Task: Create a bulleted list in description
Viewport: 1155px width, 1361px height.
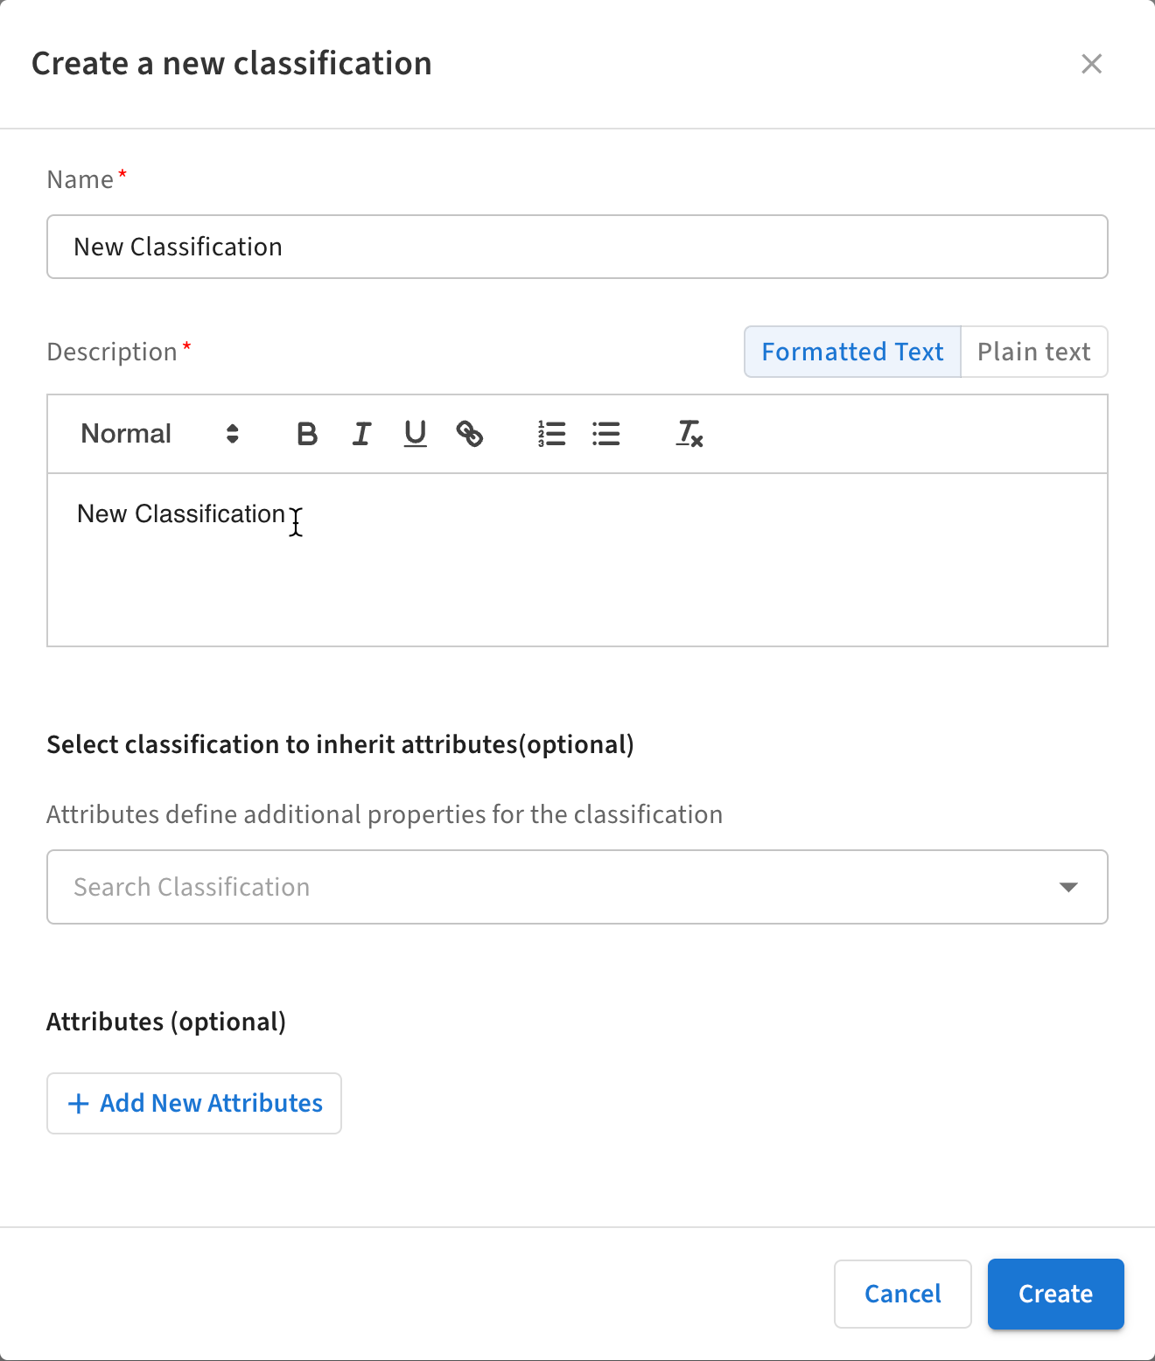Action: (x=606, y=434)
